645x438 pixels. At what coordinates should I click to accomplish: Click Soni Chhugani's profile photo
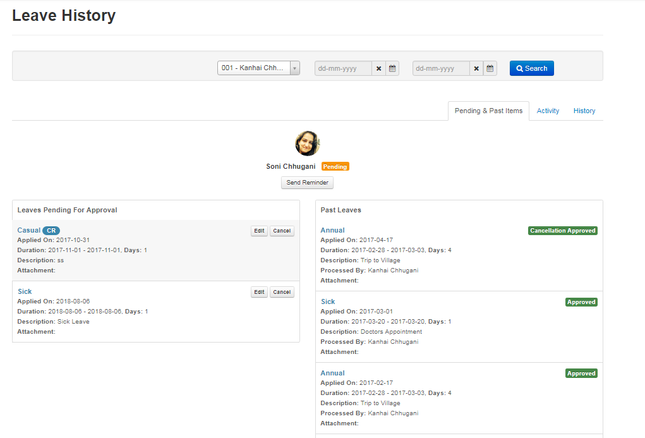pos(308,143)
